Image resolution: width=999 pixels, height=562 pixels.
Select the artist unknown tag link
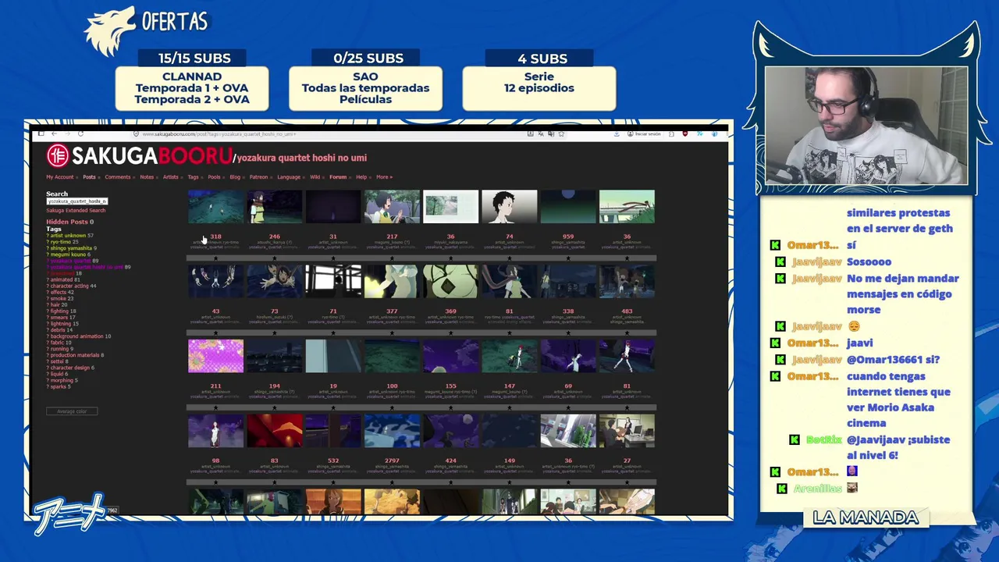point(69,236)
